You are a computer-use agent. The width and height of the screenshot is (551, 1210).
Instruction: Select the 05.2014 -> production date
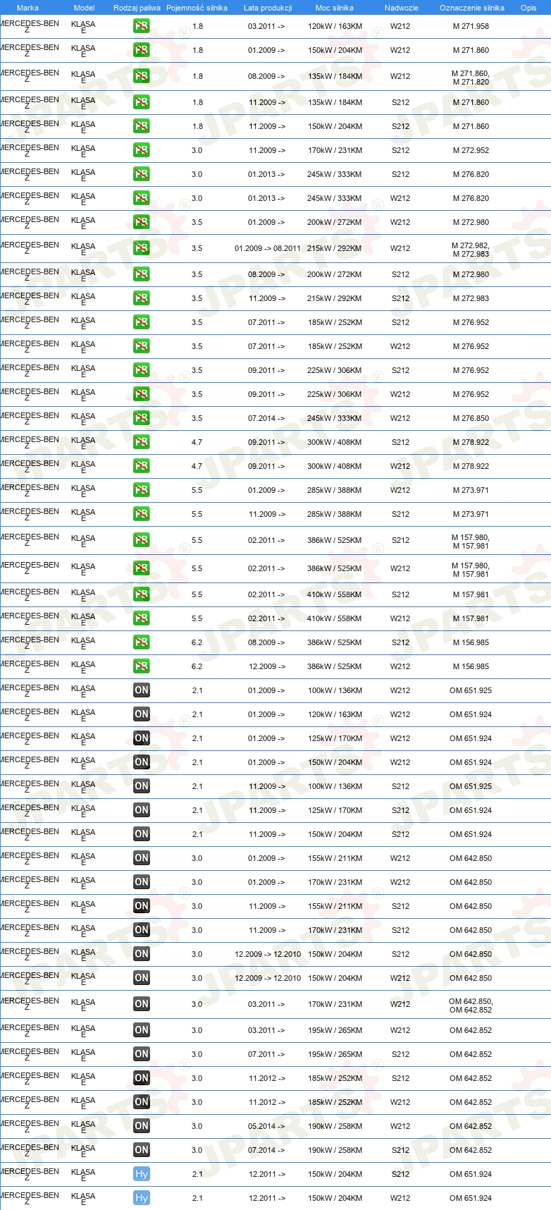pyautogui.click(x=266, y=1126)
